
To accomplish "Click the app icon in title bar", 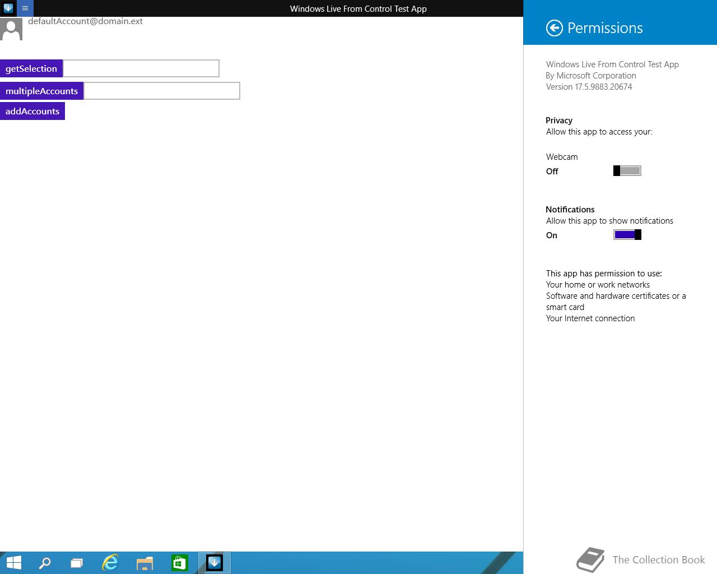I will [8, 8].
